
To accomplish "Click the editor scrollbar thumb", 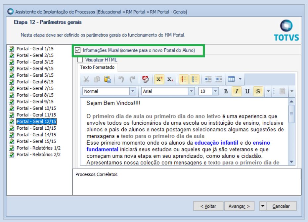I will click(291, 114).
